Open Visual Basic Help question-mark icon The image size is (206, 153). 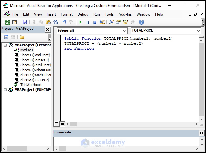pyautogui.click(x=141, y=22)
